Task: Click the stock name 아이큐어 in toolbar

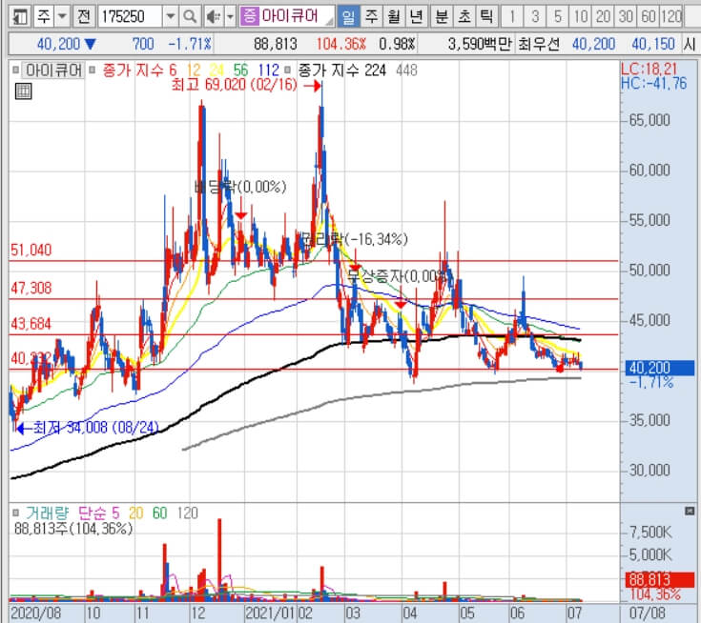Action: pos(290,16)
